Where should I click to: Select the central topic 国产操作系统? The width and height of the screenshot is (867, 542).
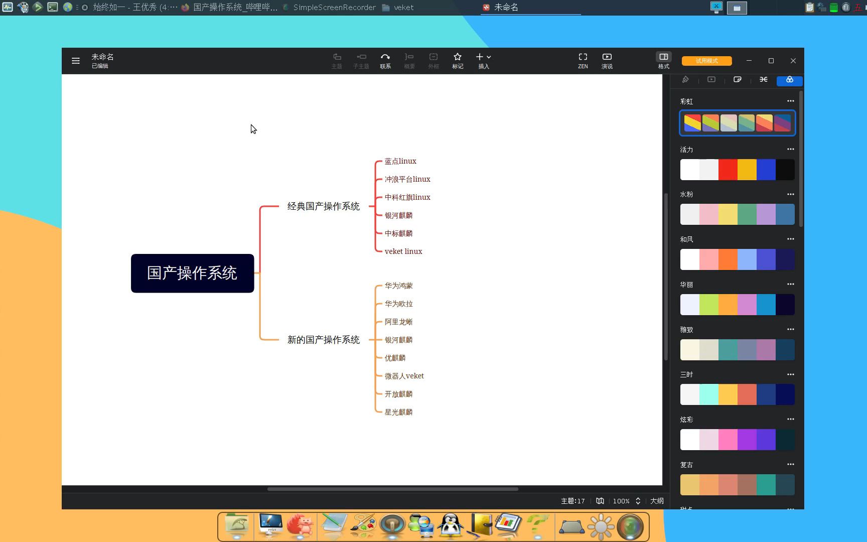[192, 273]
